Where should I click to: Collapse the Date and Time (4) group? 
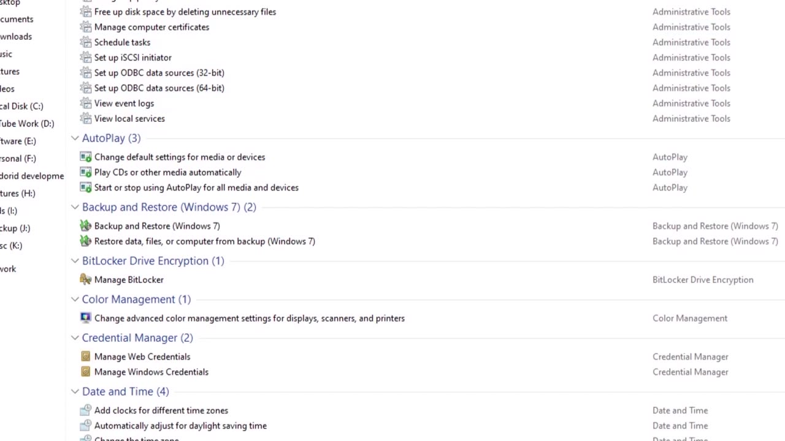click(x=75, y=391)
